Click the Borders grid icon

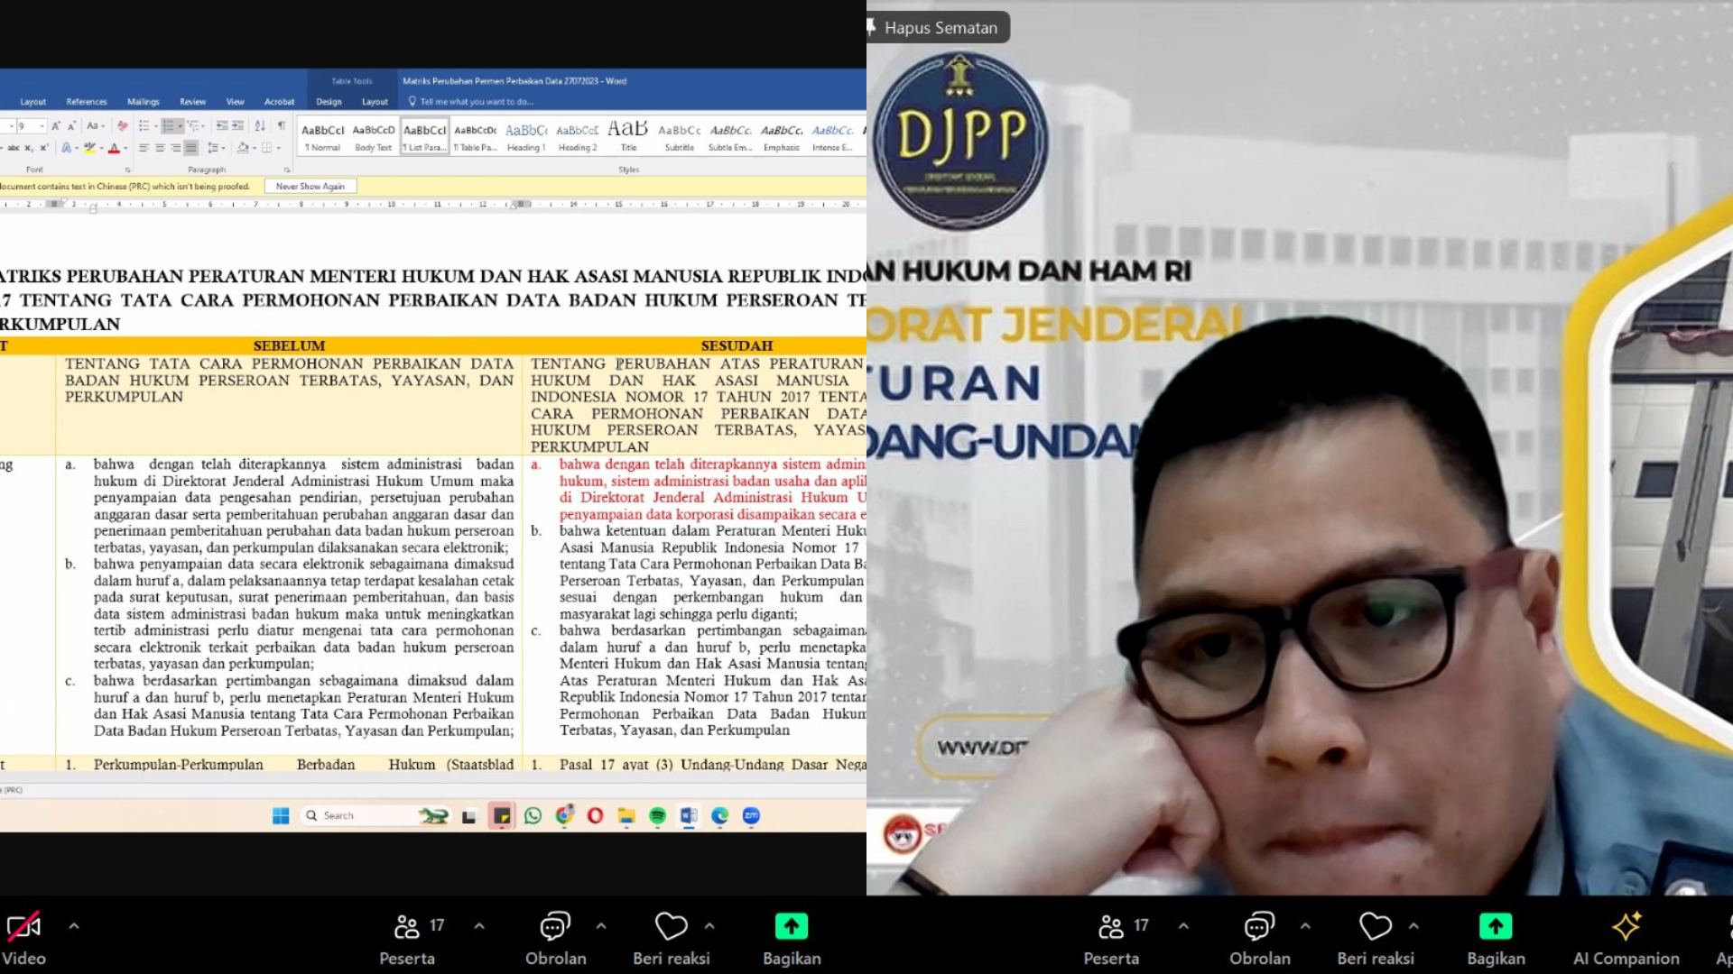(266, 148)
